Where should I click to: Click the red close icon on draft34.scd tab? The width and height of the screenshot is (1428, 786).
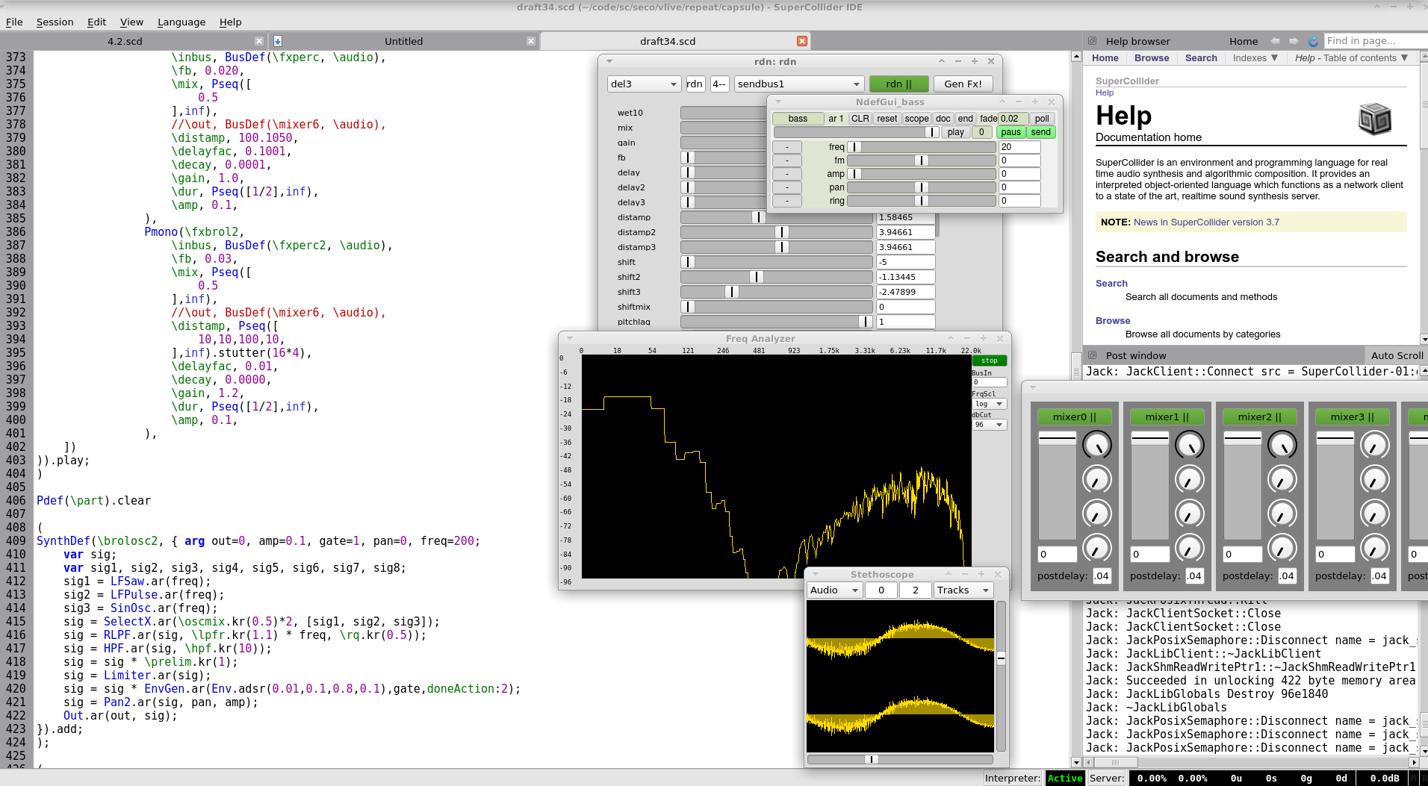801,41
